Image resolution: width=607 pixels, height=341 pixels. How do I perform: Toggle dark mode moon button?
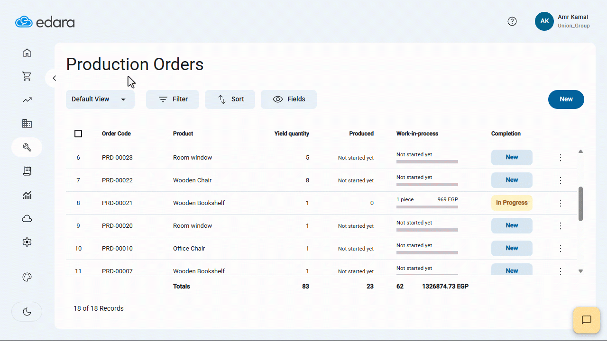(27, 312)
